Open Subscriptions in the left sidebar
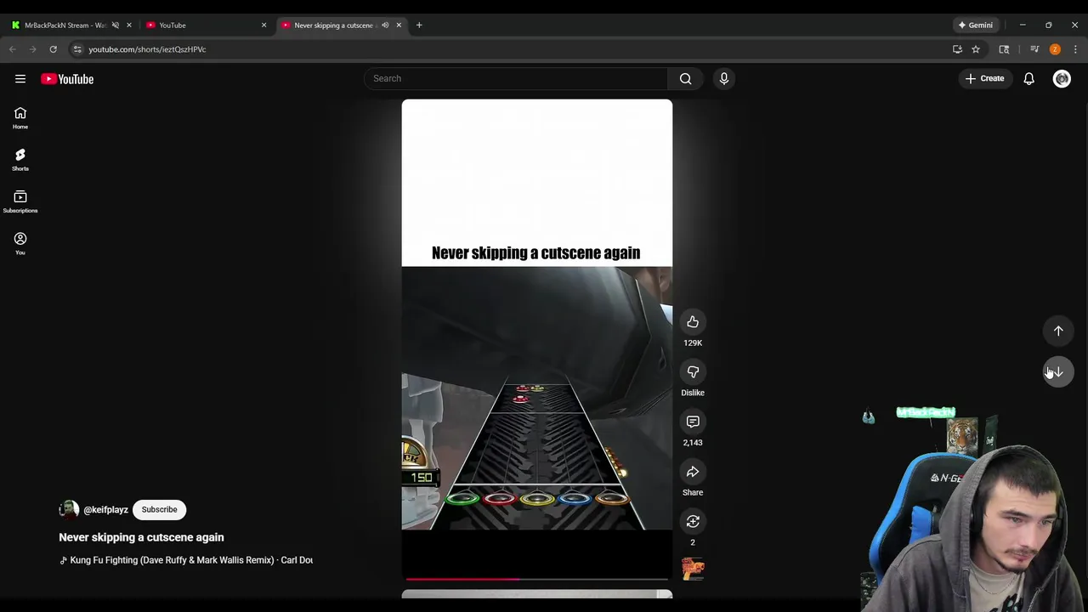 (x=20, y=202)
